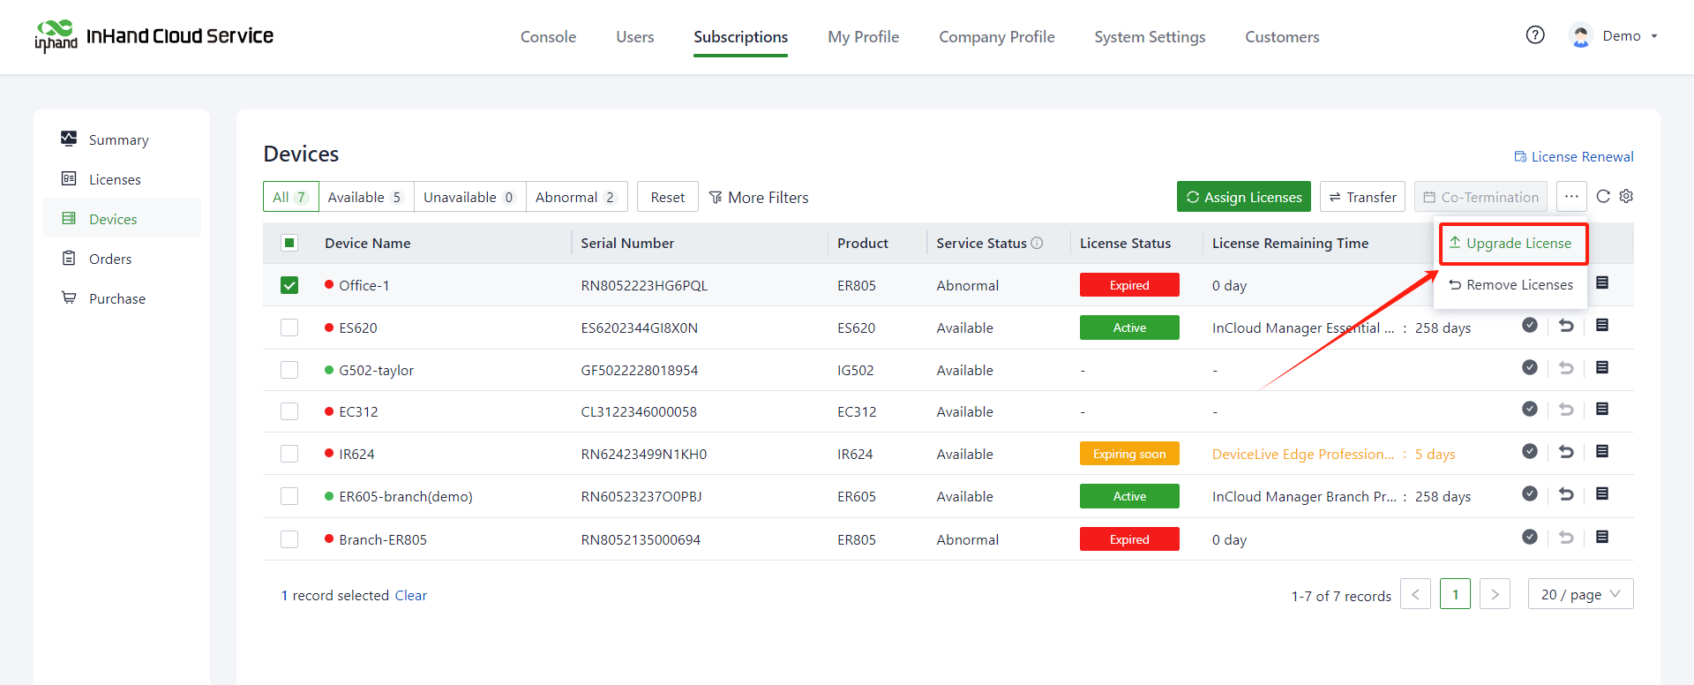Image resolution: width=1694 pixels, height=685 pixels.
Task: Open the License Renewal link
Action: click(1574, 156)
